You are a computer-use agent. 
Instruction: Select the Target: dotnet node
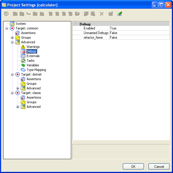click(x=31, y=74)
